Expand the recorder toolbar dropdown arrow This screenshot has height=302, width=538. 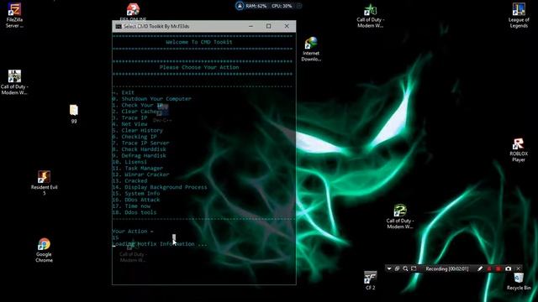(389, 268)
